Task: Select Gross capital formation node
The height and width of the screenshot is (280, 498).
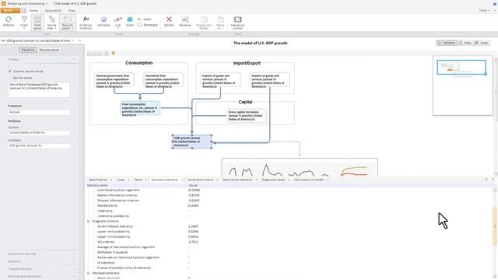Action: pyautogui.click(x=247, y=116)
